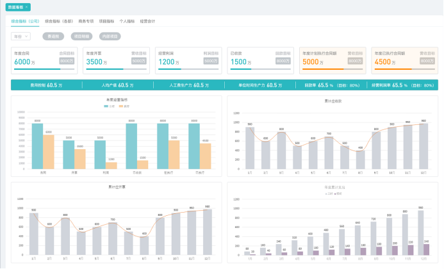
Task: Click the 8000万 target badge on 年度合同
Action: pyautogui.click(x=67, y=61)
